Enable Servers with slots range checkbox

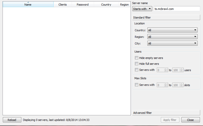point(137,85)
